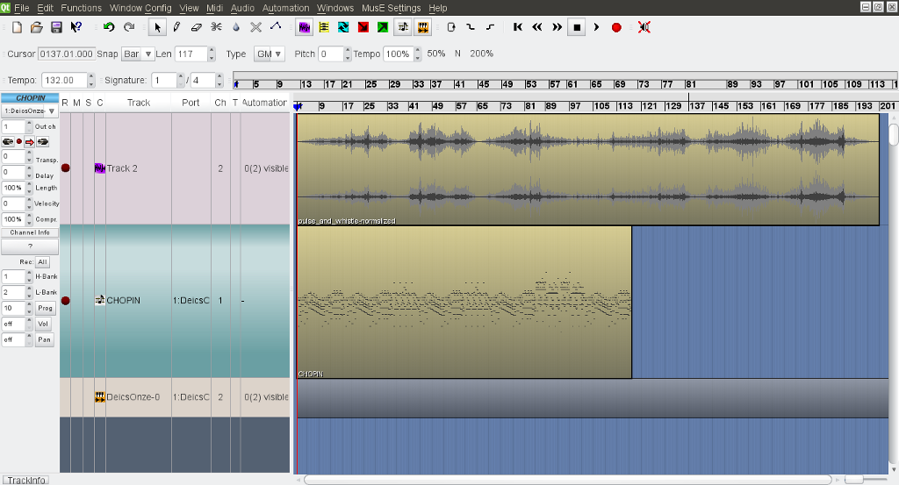Open the Snap dropdown set to Bar
This screenshot has width=899, height=485.
(137, 54)
